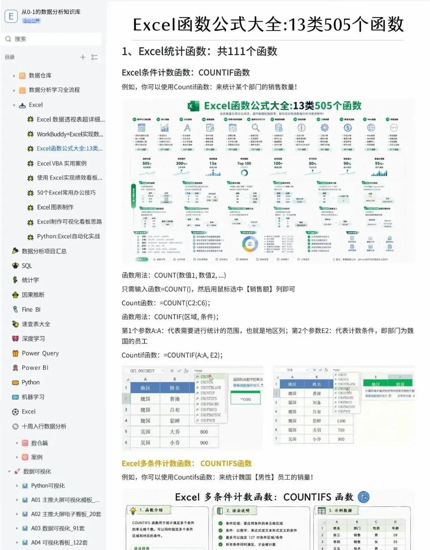Expand A03 数据可视化_91套 node
430x550 pixels.
click(17, 529)
